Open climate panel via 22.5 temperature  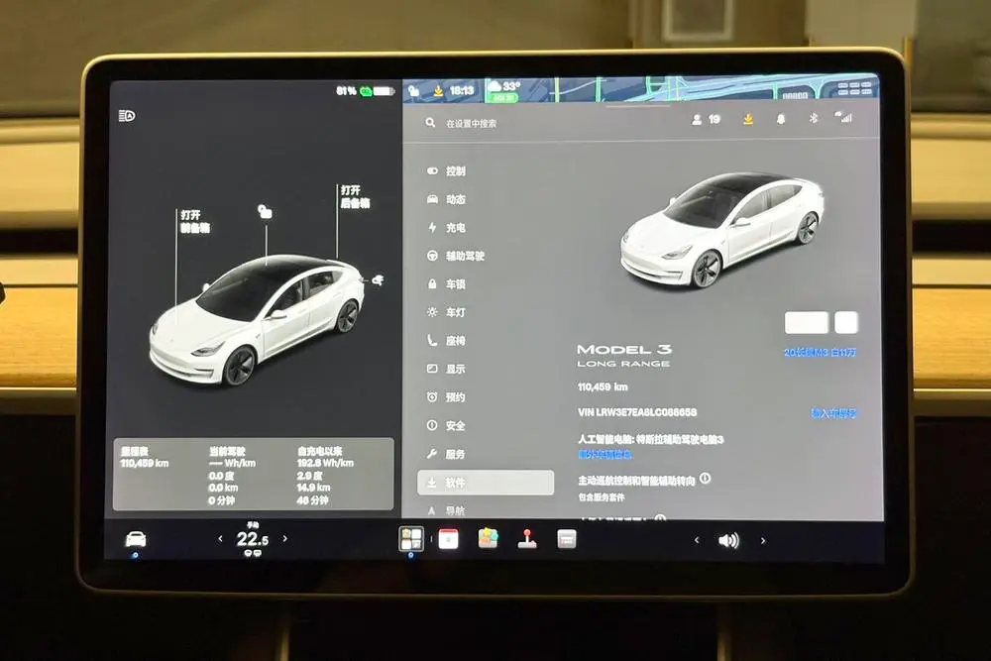[x=252, y=539]
